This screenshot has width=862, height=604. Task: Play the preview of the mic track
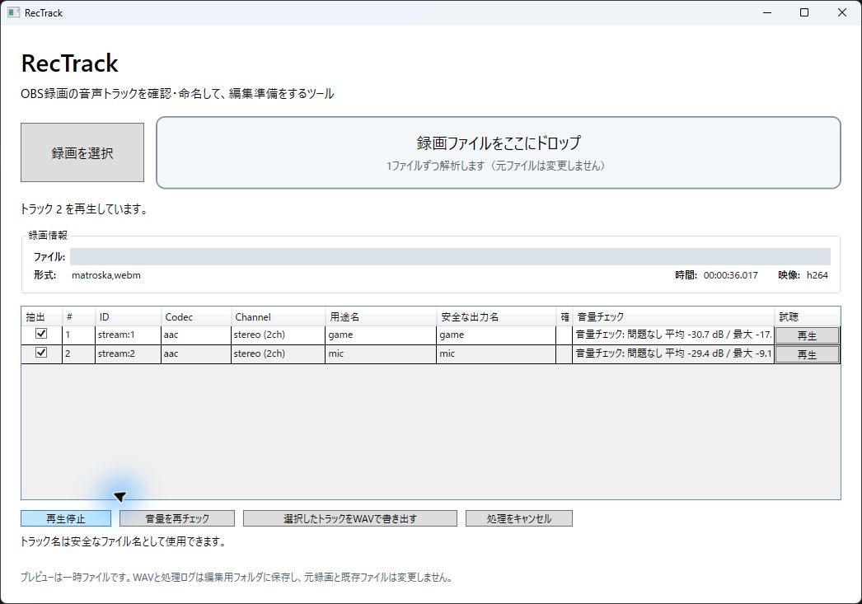807,354
